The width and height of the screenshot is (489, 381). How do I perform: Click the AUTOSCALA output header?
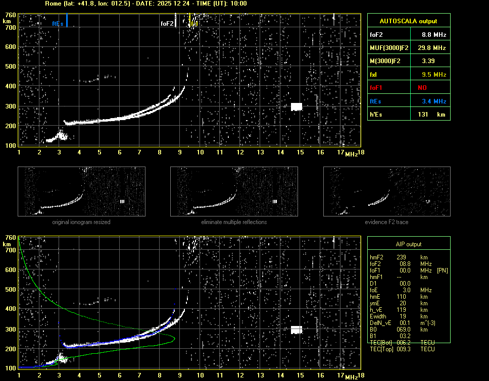(408, 21)
